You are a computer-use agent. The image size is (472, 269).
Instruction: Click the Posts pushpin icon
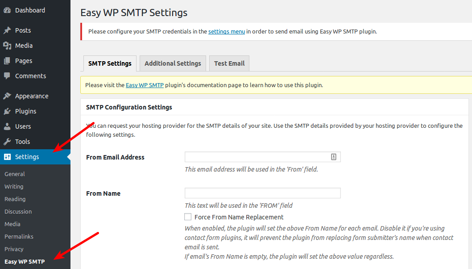[x=7, y=30]
